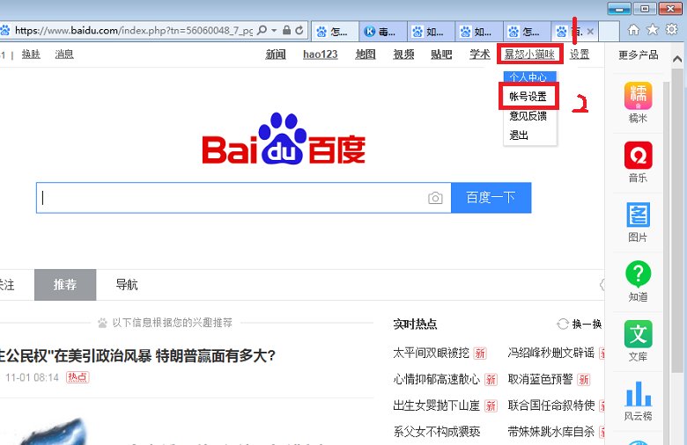Open hot topic 冯绍峰秒删文辟谣
687x445 pixels.
point(551,353)
